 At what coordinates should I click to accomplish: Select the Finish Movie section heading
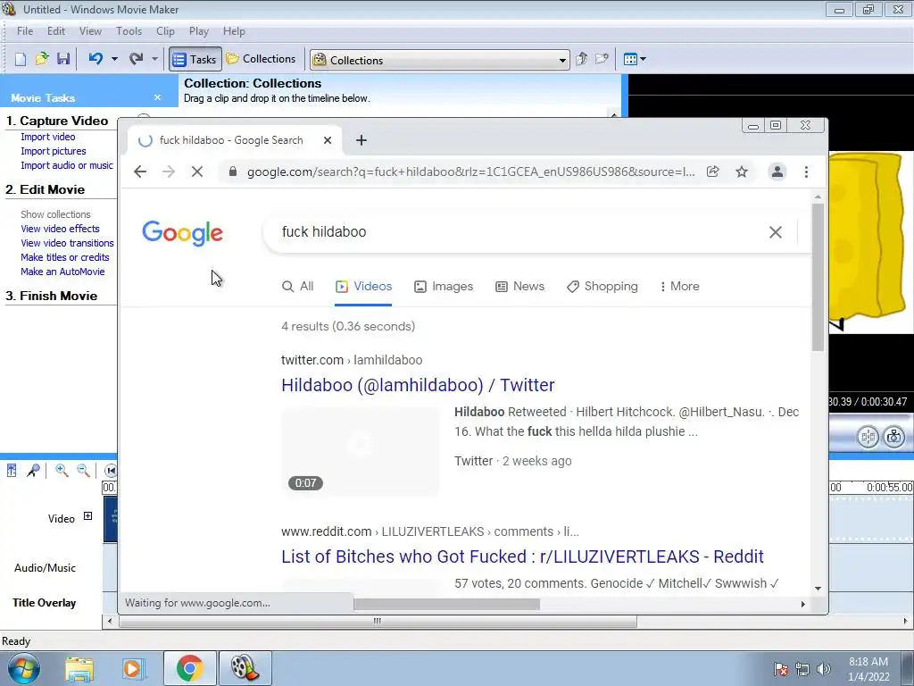pyautogui.click(x=51, y=296)
